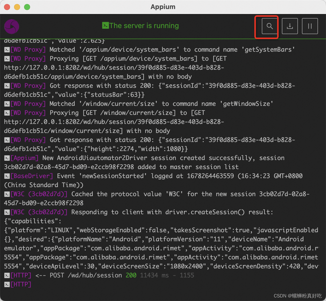Click log icon before 'Responding to client'
Screen dimensions: 326x301
(x=7, y=212)
